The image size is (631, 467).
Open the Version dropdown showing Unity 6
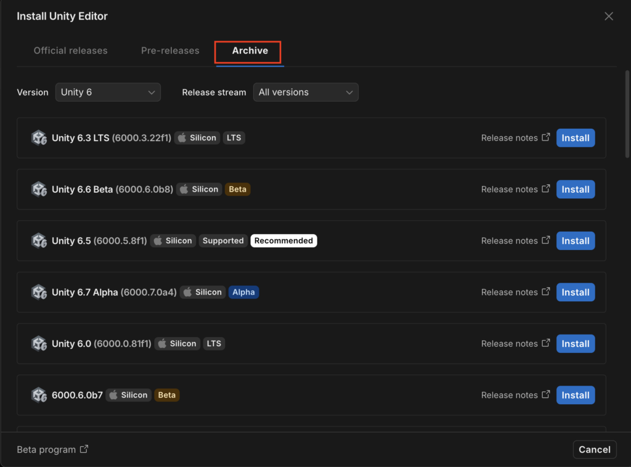[x=108, y=92]
